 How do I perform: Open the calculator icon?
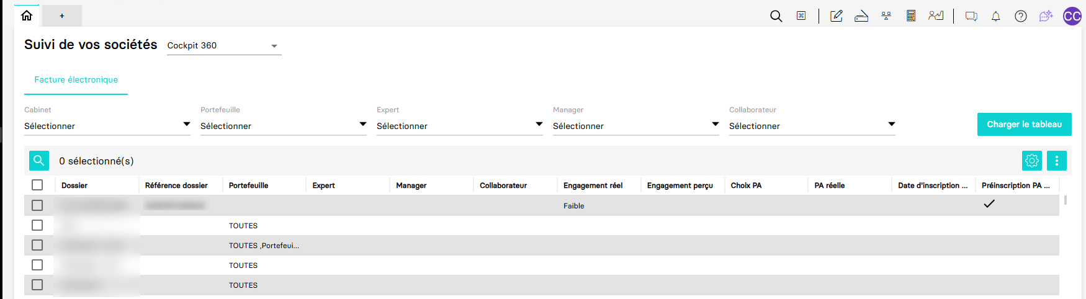click(x=911, y=16)
